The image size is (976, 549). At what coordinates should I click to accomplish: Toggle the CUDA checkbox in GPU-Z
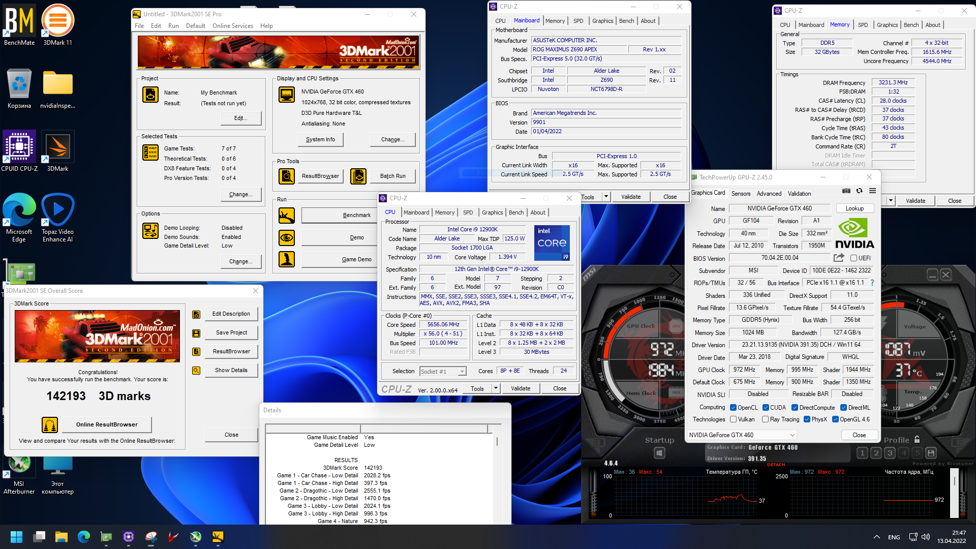(x=766, y=408)
